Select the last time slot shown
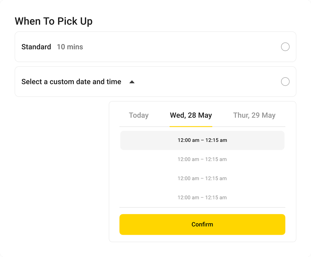311x257 pixels. (202, 197)
